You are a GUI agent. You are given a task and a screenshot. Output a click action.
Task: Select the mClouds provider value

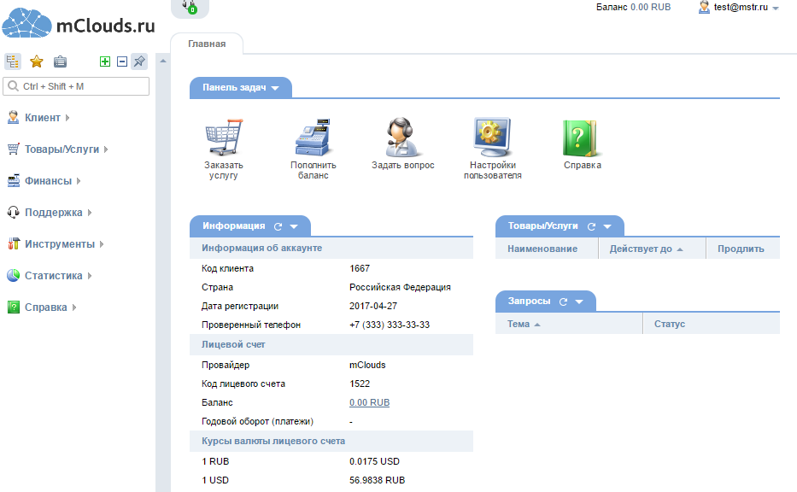point(367,365)
